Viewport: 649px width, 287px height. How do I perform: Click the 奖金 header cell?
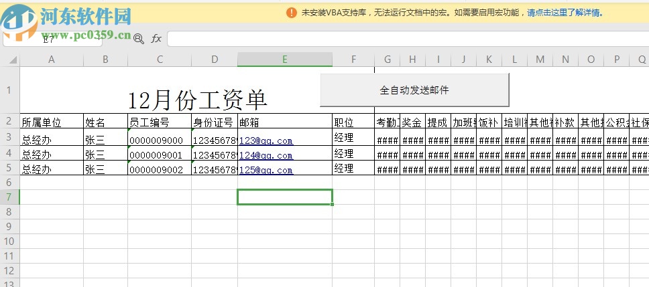pyautogui.click(x=412, y=121)
